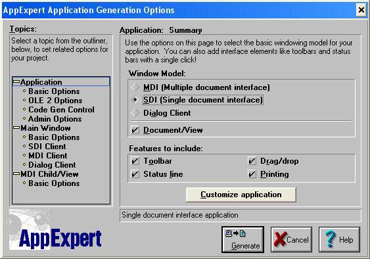Click the MDI Child/View heading in outliner
Screen dimensions: 370x259
point(49,174)
